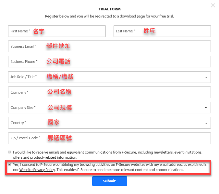The width and height of the screenshot is (219, 194).
Task: Click the Company name input field
Action: tap(109, 92)
